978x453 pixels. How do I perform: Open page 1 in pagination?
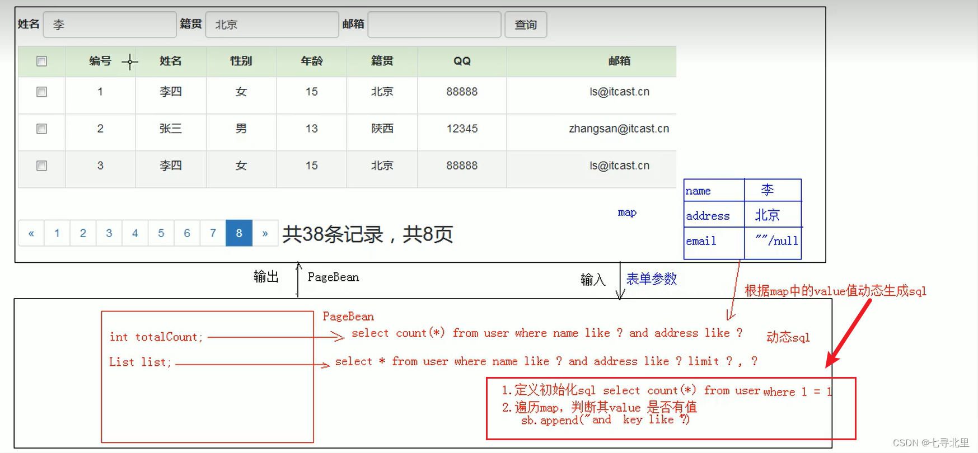tap(57, 233)
